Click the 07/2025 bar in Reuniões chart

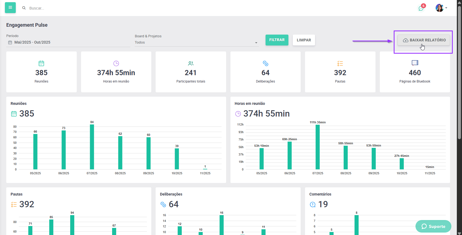tap(92, 147)
